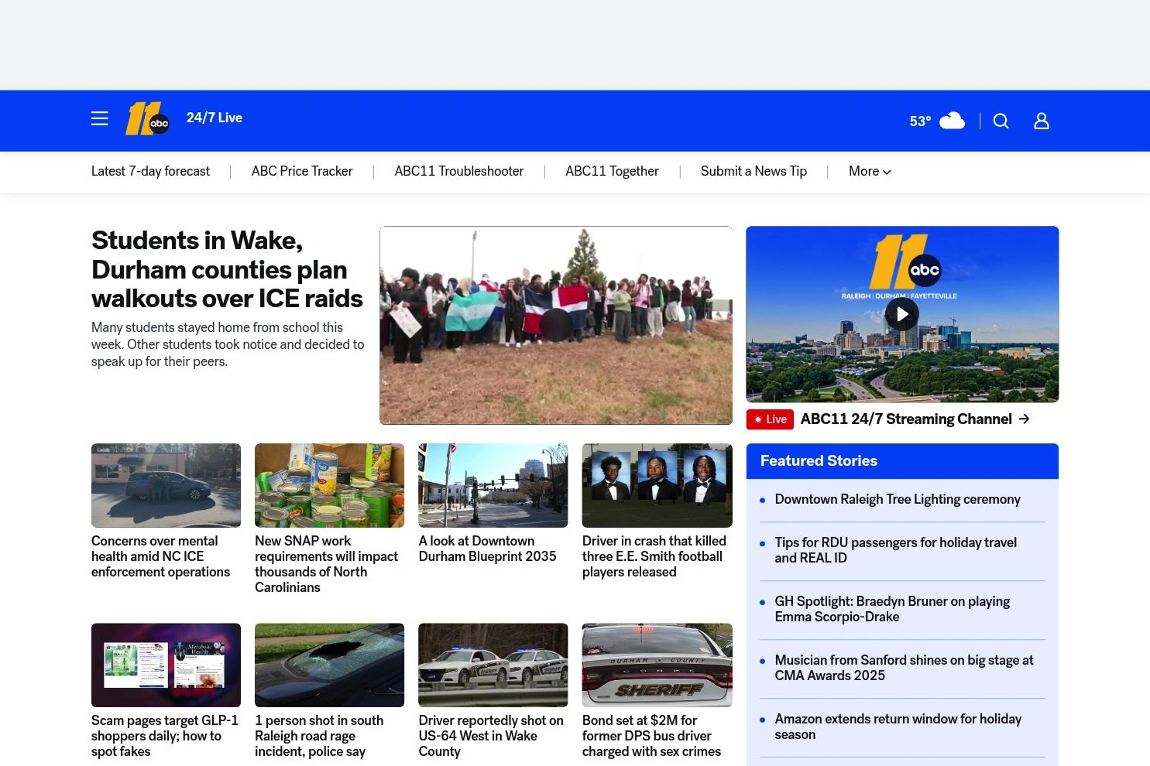Open the two sheriff patrol cars thumbnail
The width and height of the screenshot is (1150, 766).
coord(493,665)
